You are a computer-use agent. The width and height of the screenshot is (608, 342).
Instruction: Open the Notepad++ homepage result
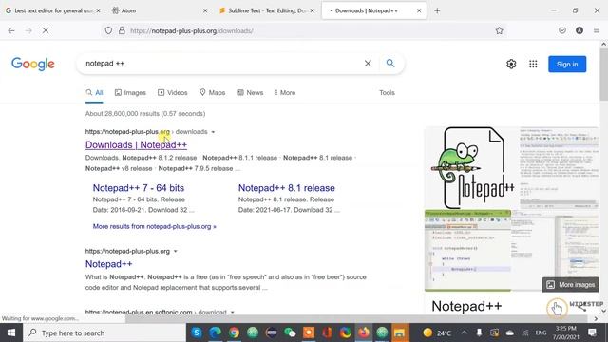108,264
